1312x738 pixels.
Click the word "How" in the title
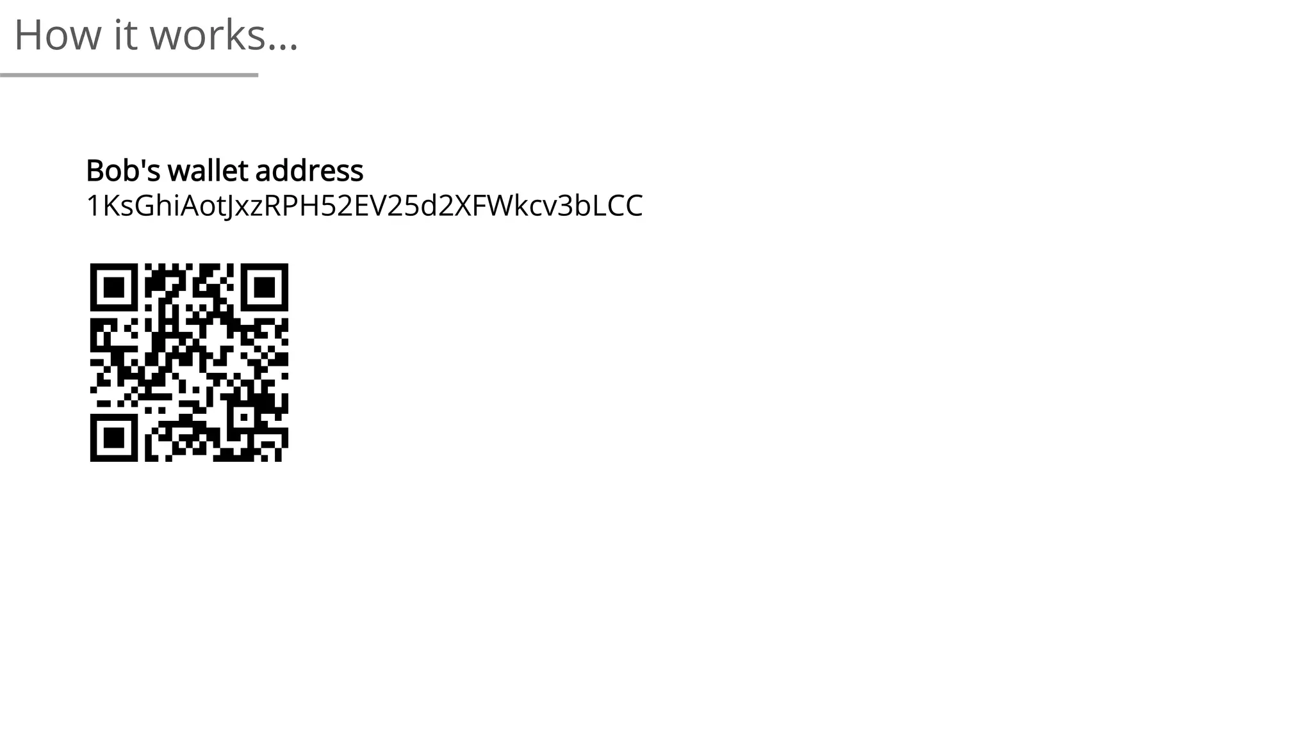[58, 35]
